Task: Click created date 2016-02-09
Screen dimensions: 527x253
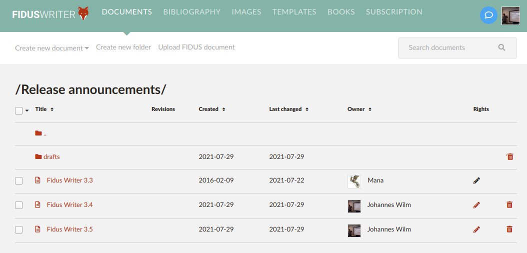Action: 216,180
